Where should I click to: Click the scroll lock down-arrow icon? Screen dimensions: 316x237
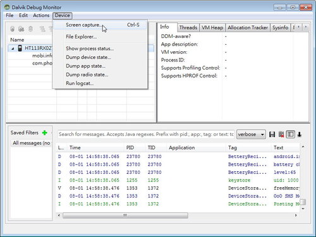[x=300, y=135]
